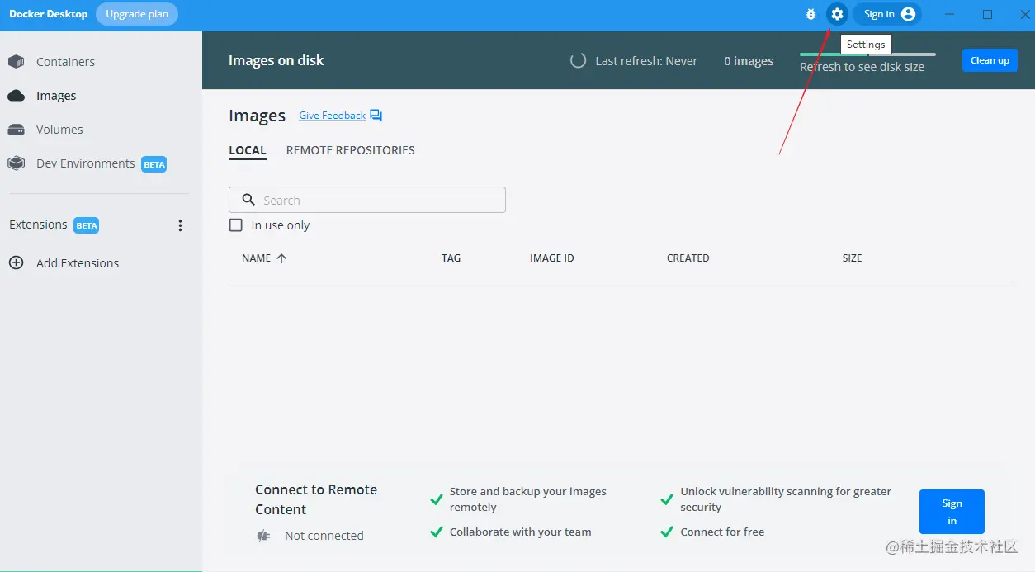Click the IMAGE ID column header
This screenshot has height=572, width=1035.
click(552, 258)
